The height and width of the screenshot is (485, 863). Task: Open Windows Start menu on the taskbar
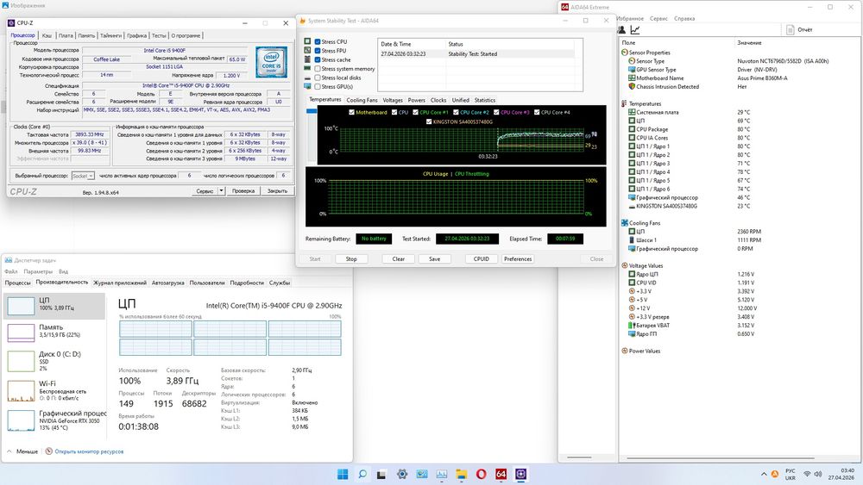tap(343, 474)
